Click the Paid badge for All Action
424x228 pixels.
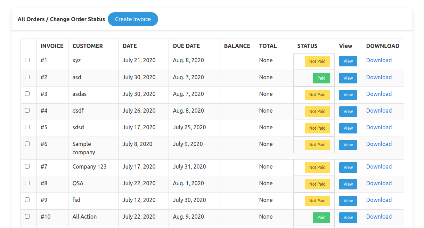coord(321,218)
